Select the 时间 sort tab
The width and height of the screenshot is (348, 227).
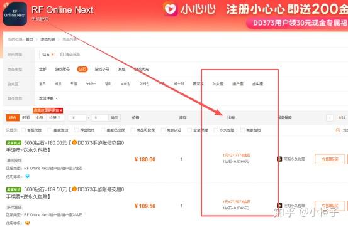pyautogui.click(x=26, y=118)
